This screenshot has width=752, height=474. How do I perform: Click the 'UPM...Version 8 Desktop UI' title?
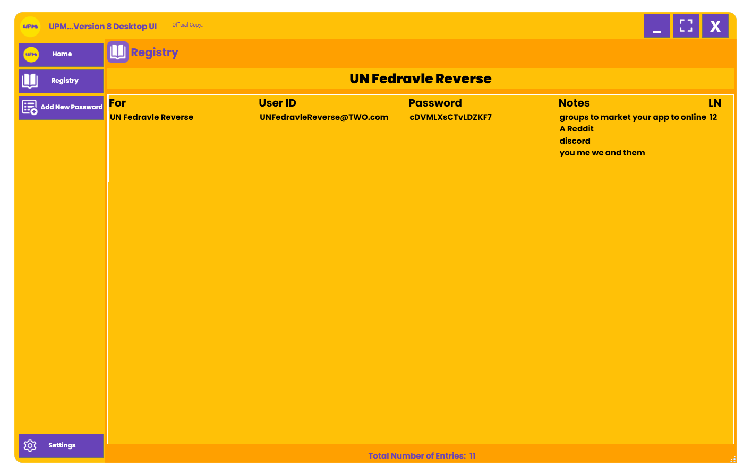tap(102, 27)
